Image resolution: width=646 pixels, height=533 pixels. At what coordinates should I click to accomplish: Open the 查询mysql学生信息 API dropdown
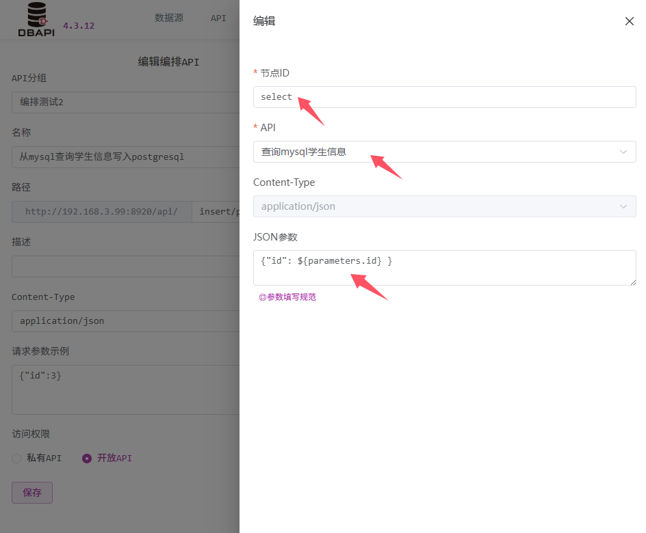point(438,152)
